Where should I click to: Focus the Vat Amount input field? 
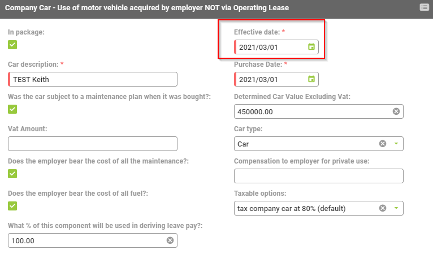pyautogui.click(x=93, y=144)
